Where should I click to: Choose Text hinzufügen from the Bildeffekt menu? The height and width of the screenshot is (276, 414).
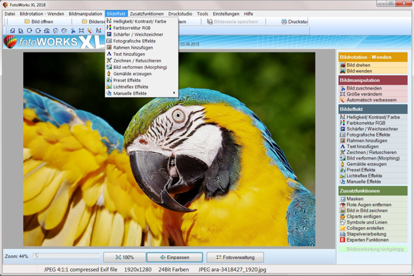click(142, 54)
